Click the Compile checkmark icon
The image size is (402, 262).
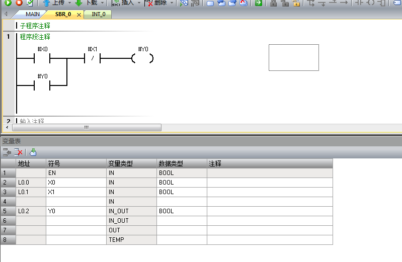point(30,3)
